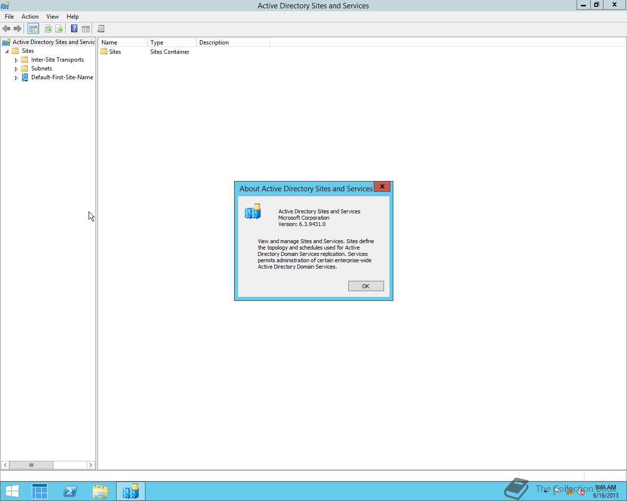
Task: Open the Action menu
Action: tap(30, 17)
